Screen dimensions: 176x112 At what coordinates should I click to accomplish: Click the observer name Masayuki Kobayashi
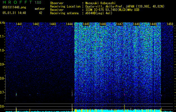[x=100, y=3]
